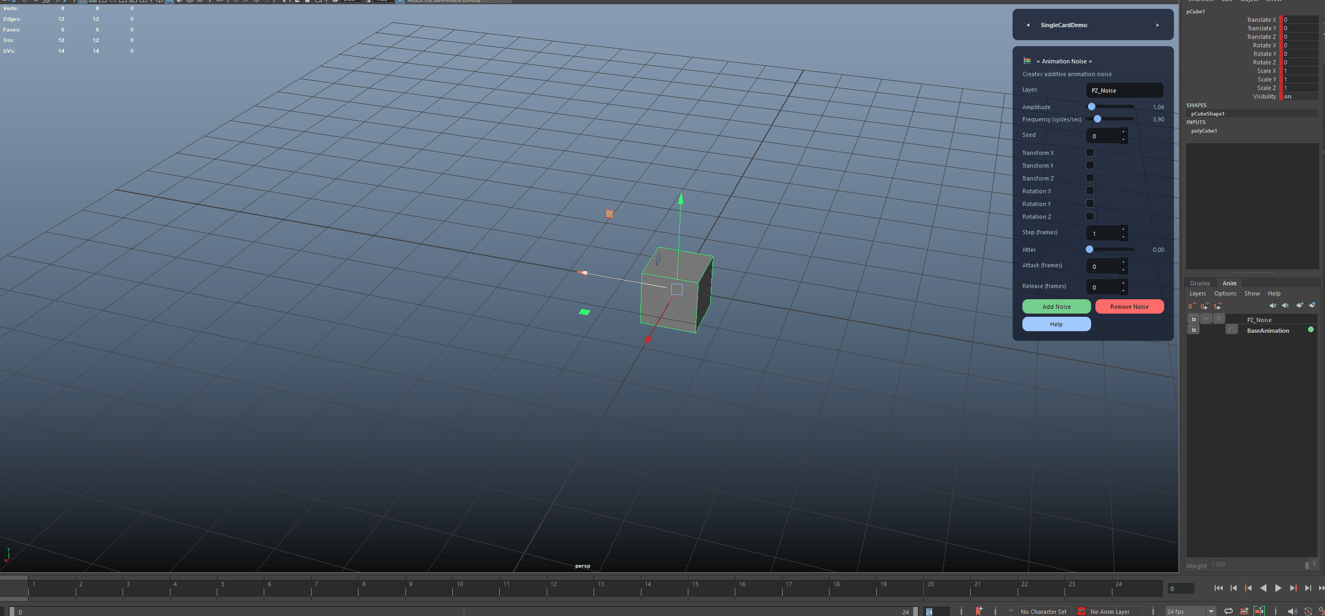This screenshot has width=1325, height=616.
Task: Enable Rotation Y checkbox
Action: 1090,203
